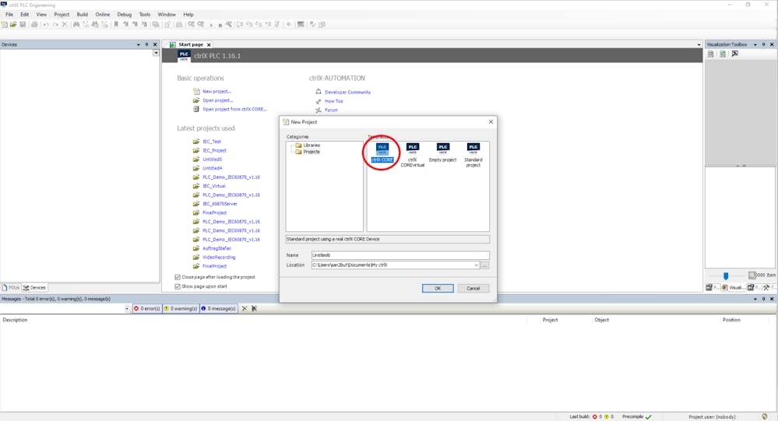This screenshot has height=421, width=778.
Task: Open the combo dropdown inside Devices pane
Action: pyautogui.click(x=156, y=53)
